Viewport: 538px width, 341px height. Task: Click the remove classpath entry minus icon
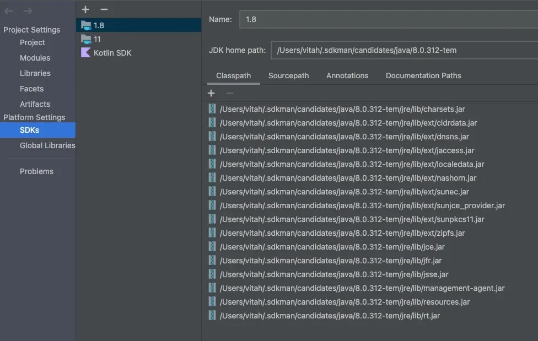(230, 94)
